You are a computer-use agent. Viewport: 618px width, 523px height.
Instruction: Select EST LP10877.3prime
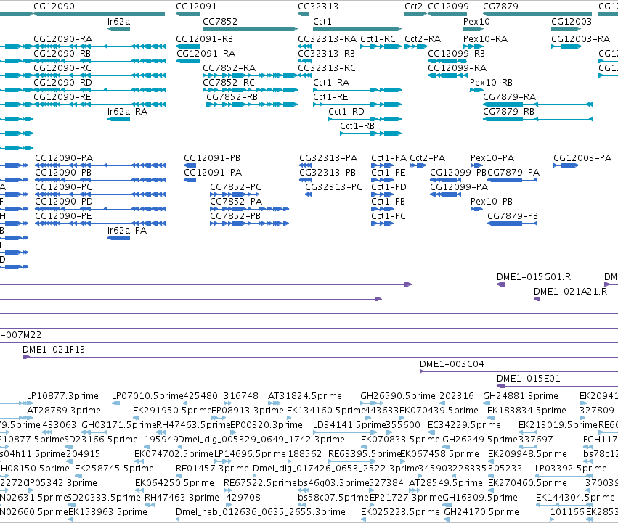pos(62,396)
